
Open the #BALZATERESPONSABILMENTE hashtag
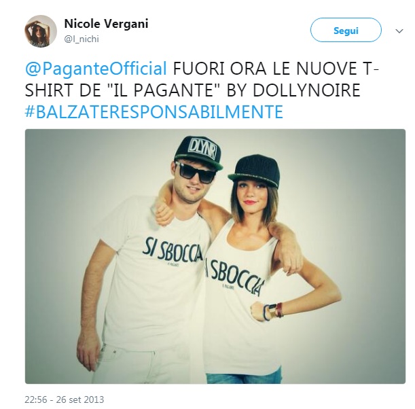pyautogui.click(x=154, y=111)
